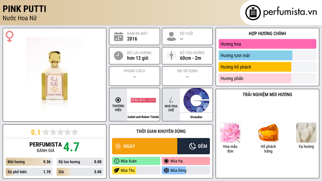Click the green 4.7 Perfumista rating
Viewport: 322px width, 181px height.
71,147
